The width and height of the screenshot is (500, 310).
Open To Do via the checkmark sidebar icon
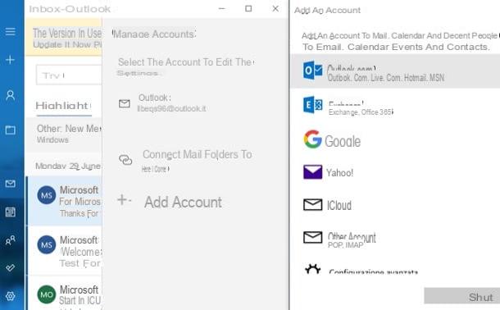10,268
